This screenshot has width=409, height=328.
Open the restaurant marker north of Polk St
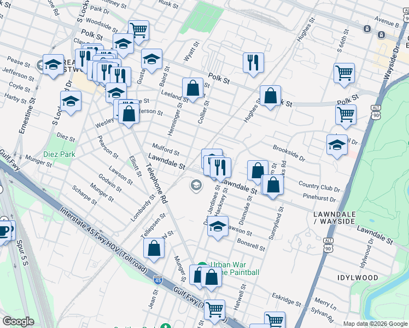(253, 62)
